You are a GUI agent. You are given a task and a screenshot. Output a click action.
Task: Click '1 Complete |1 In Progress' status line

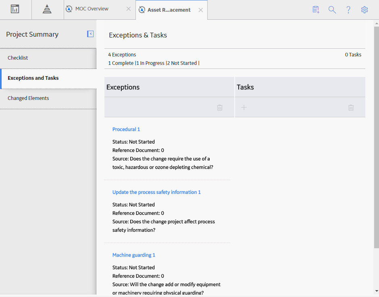154,63
